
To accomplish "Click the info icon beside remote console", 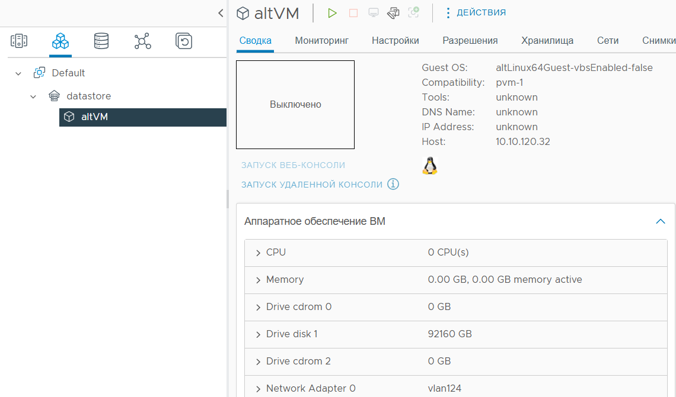I will coord(393,184).
